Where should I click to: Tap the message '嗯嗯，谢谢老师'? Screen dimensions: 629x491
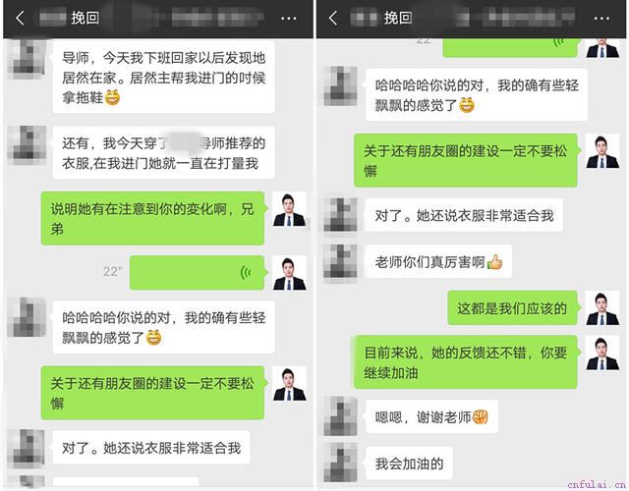pos(431,417)
